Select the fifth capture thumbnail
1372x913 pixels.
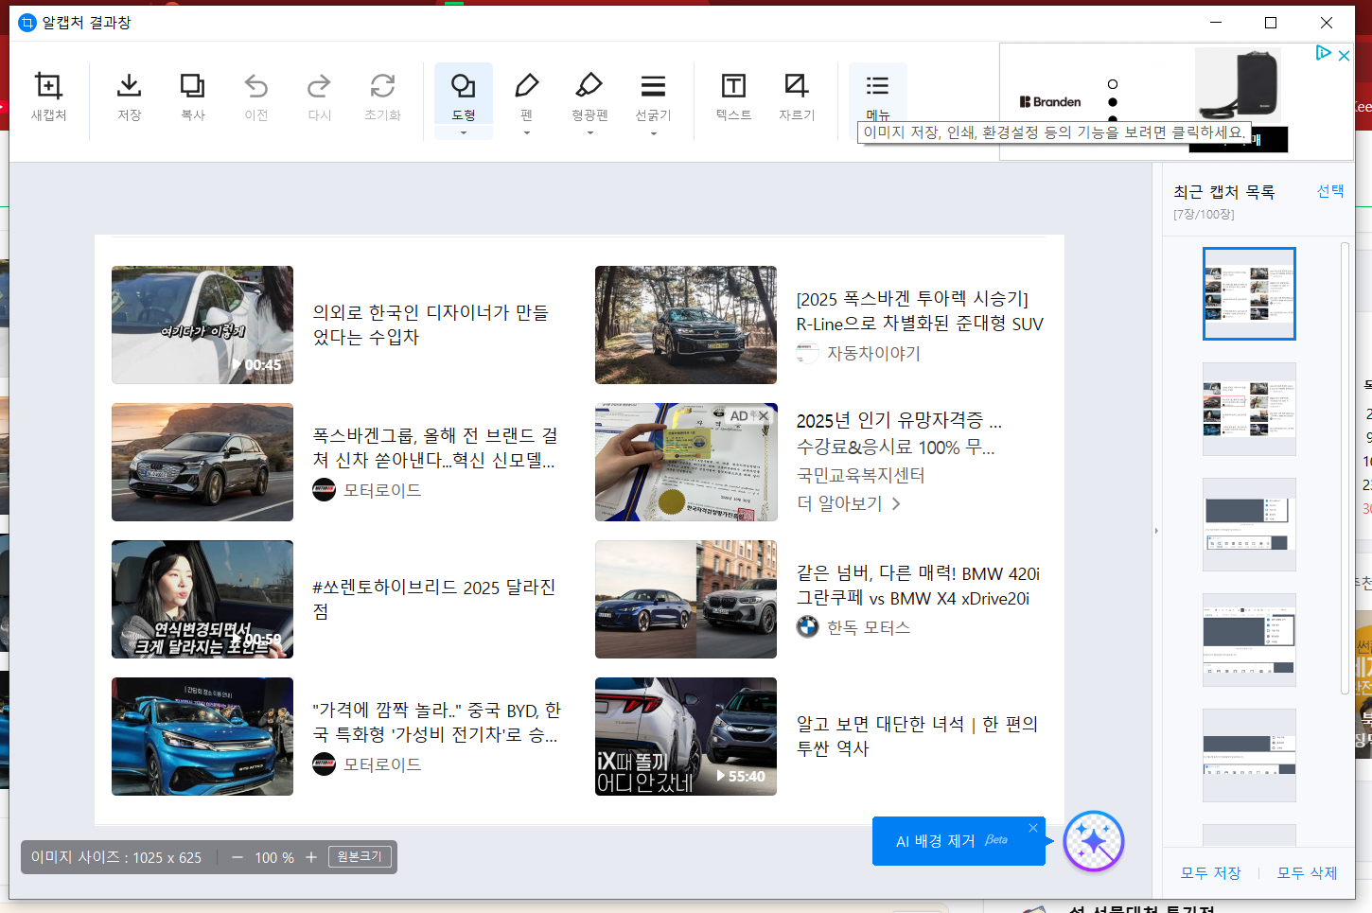1249,755
